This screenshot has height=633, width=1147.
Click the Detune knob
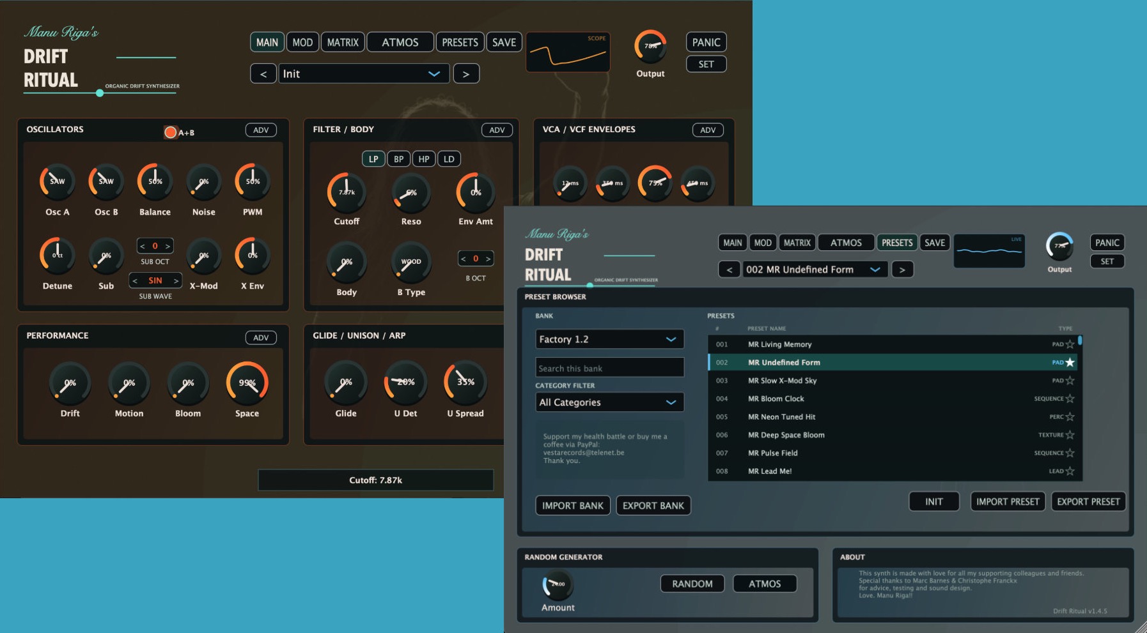(x=58, y=255)
